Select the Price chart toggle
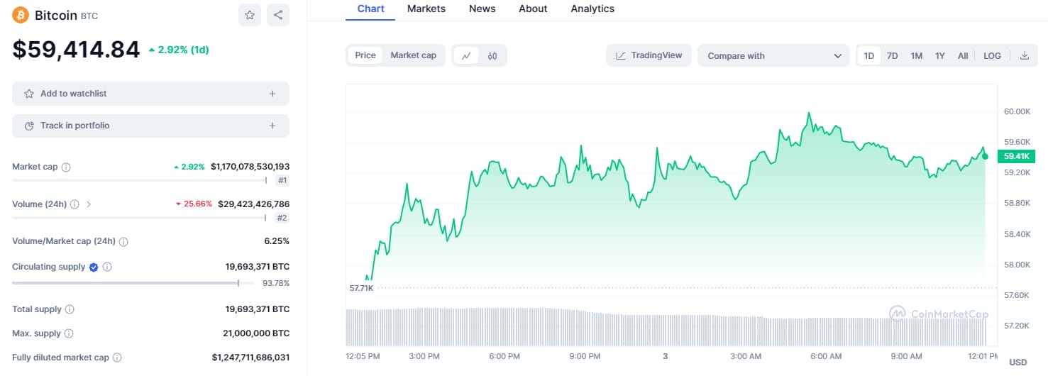The image size is (1048, 376). (x=365, y=55)
